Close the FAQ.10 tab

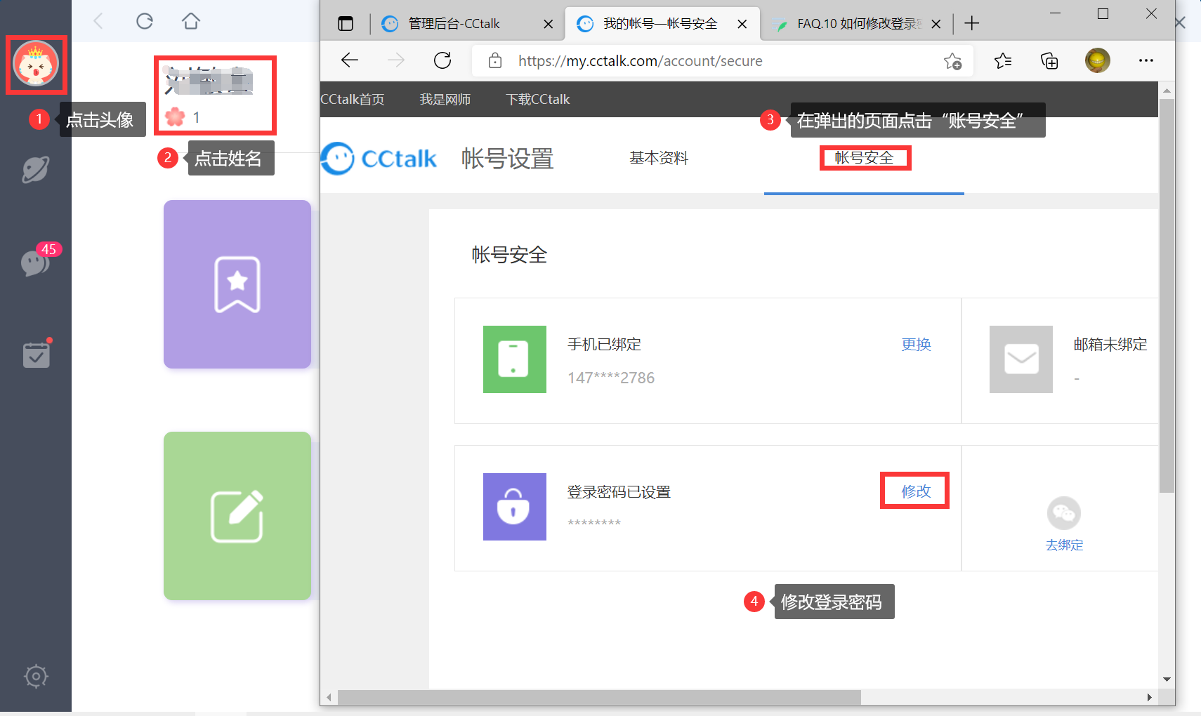click(x=936, y=25)
